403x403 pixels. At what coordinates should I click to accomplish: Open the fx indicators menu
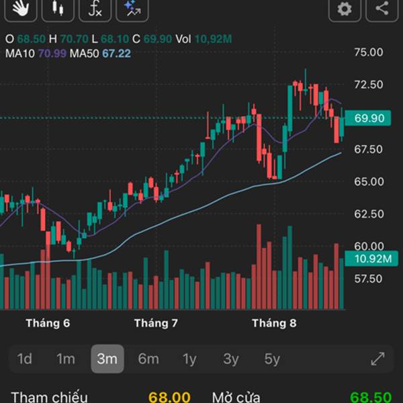(95, 9)
